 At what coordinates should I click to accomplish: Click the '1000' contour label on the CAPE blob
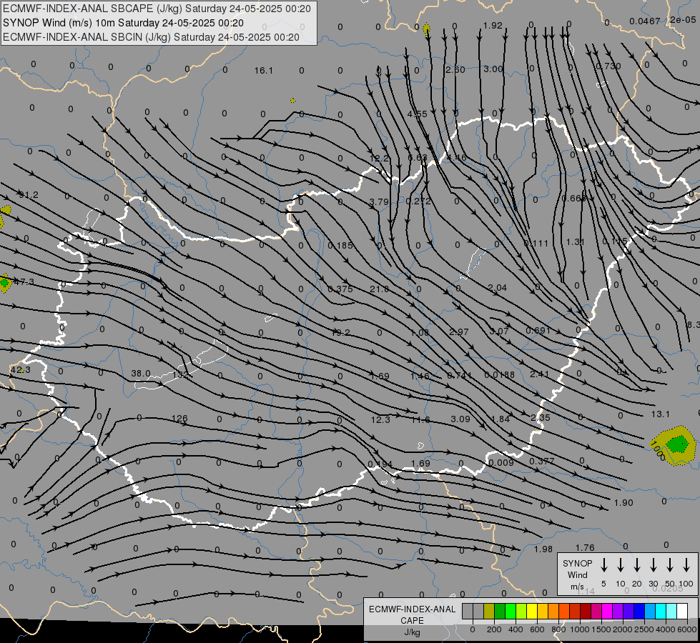click(x=657, y=451)
